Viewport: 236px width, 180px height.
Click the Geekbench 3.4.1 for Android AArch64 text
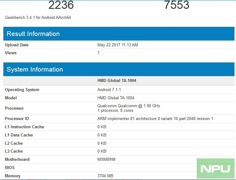point(38,18)
